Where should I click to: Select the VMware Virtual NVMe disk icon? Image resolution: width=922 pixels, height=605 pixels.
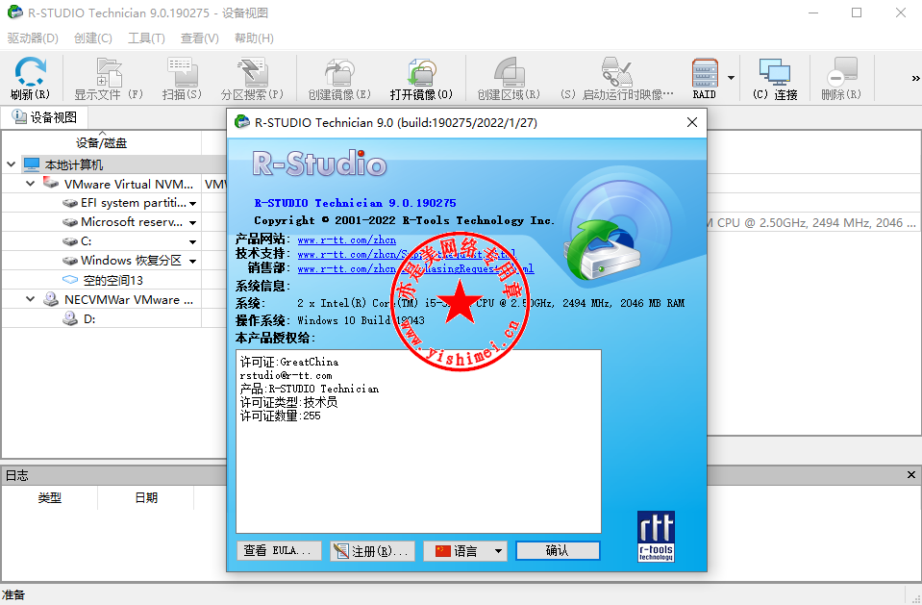click(51, 183)
